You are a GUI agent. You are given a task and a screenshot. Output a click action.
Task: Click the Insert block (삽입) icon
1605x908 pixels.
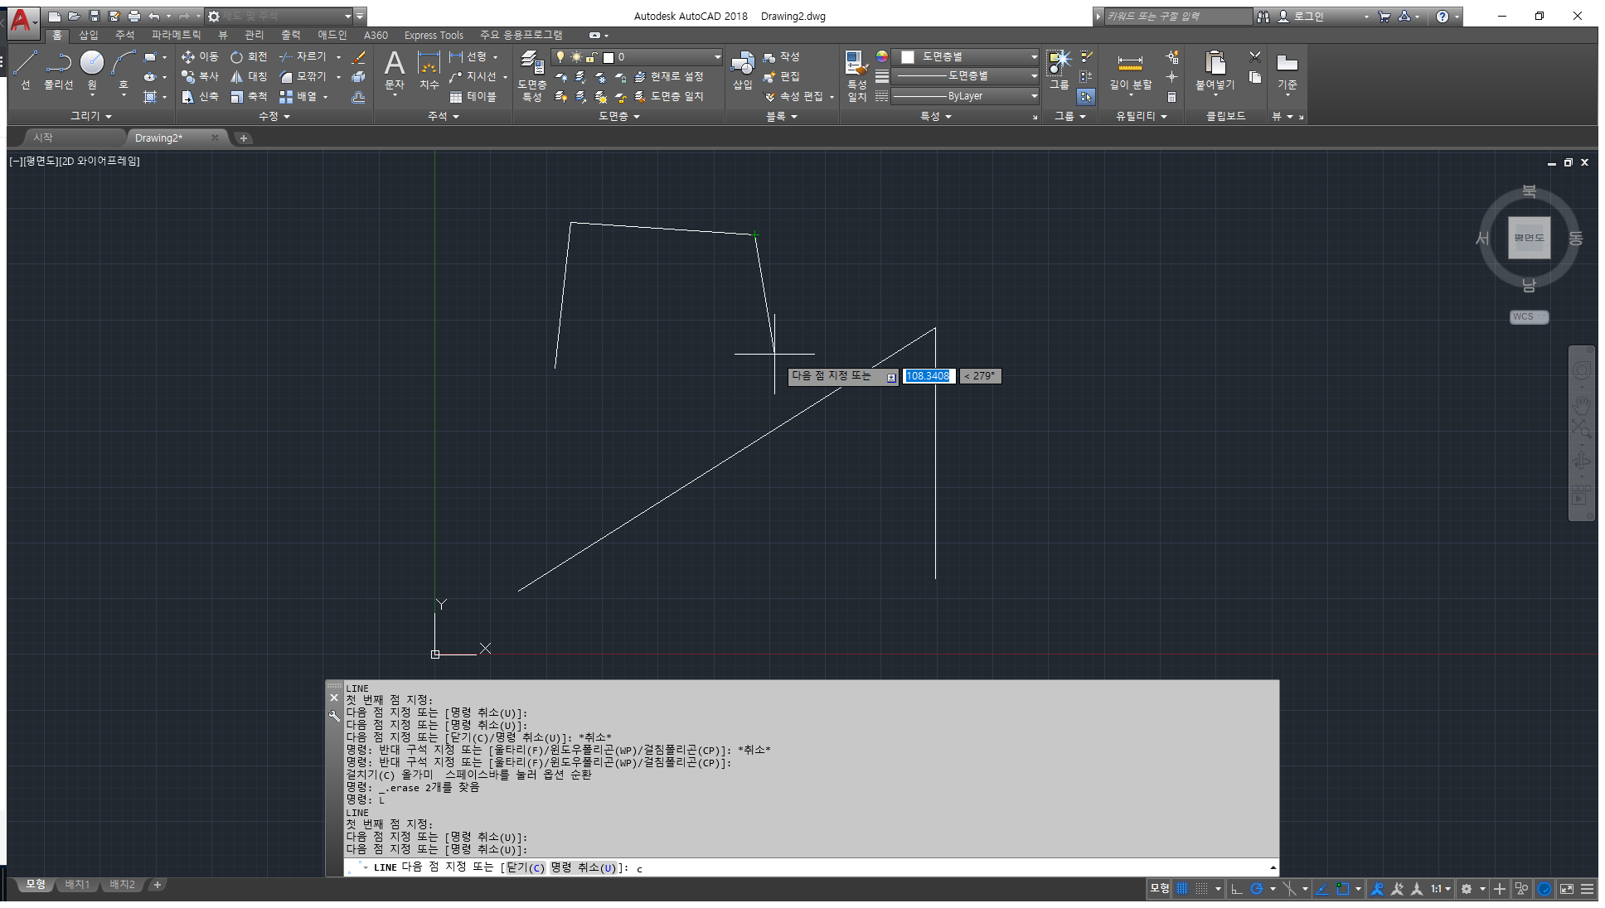pos(742,70)
